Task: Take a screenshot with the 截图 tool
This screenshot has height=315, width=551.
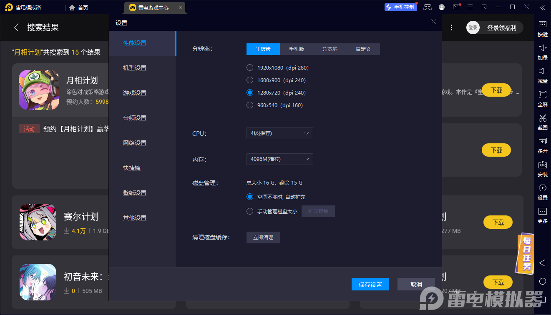Action: tap(542, 122)
